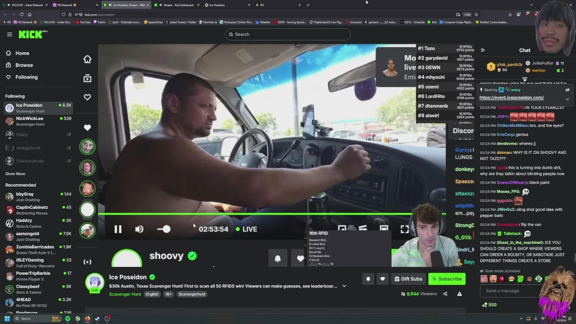This screenshot has height=324, width=576.
Task: Open the YouTube bookmark
Action: (x=83, y=22)
